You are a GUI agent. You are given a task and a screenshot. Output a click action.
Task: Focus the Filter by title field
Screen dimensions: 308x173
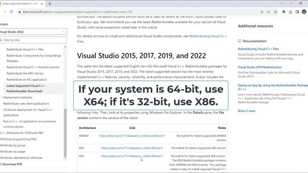click(x=33, y=40)
